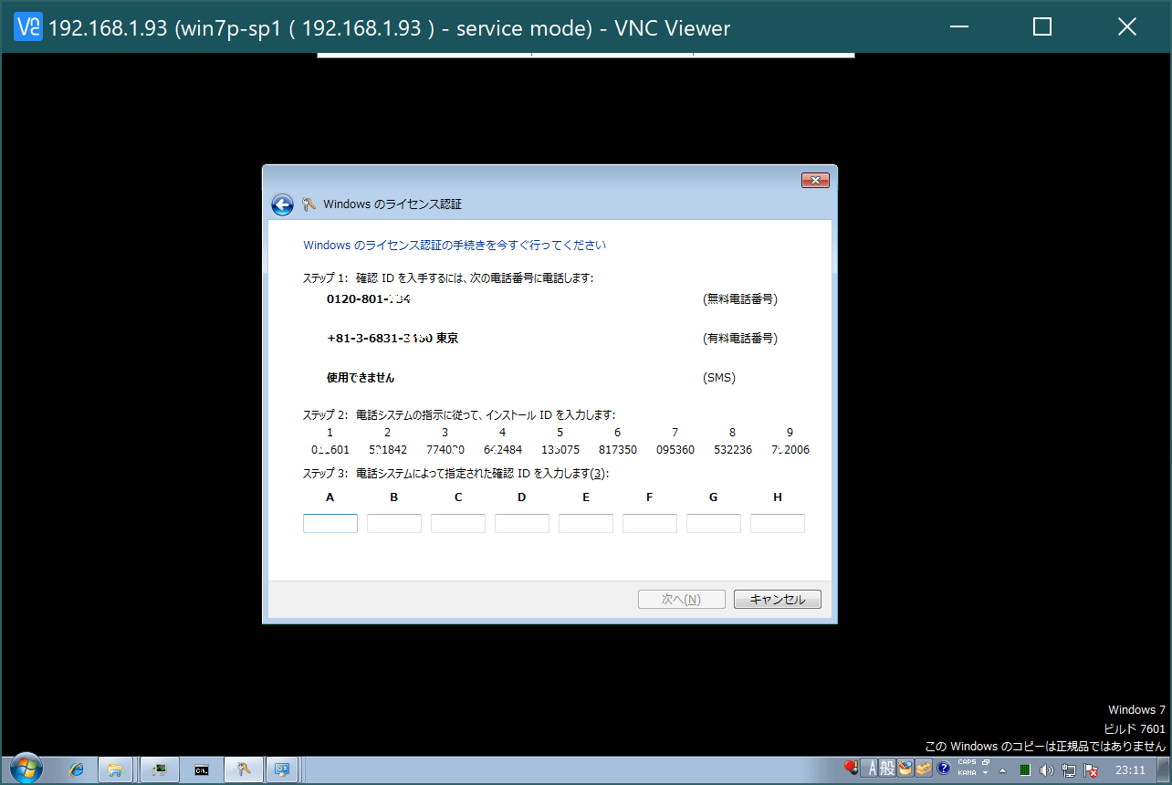Click the red IME pen tray icon

[x=851, y=769]
